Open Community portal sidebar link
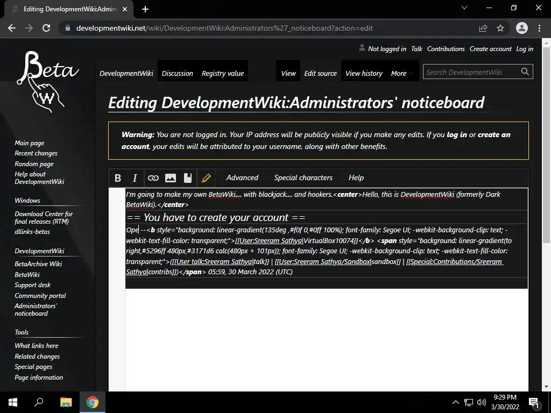Viewport: 551px width, 413px height. (40, 296)
